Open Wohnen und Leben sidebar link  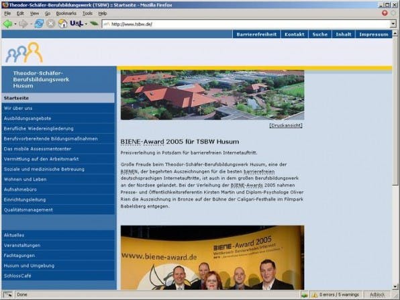coord(58,179)
